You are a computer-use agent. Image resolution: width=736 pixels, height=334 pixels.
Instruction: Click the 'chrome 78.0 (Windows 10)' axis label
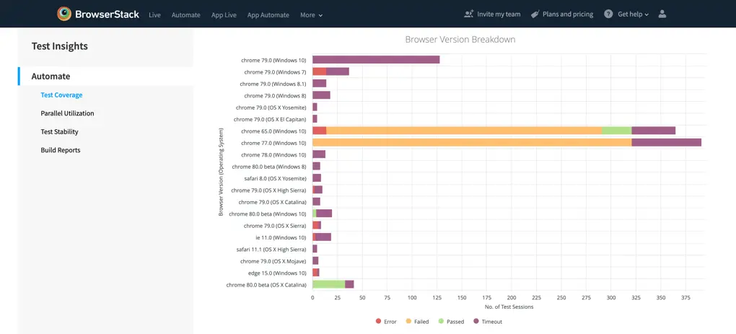273,154
